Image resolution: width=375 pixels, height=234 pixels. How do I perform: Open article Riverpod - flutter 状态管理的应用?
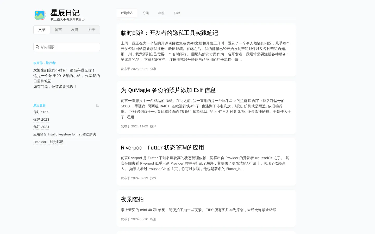click(x=162, y=148)
